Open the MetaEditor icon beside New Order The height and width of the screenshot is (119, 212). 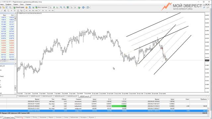pyautogui.click(x=26, y=7)
